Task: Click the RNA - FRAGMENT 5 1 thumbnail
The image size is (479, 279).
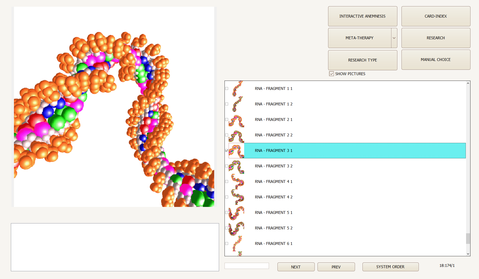Action: point(236,213)
